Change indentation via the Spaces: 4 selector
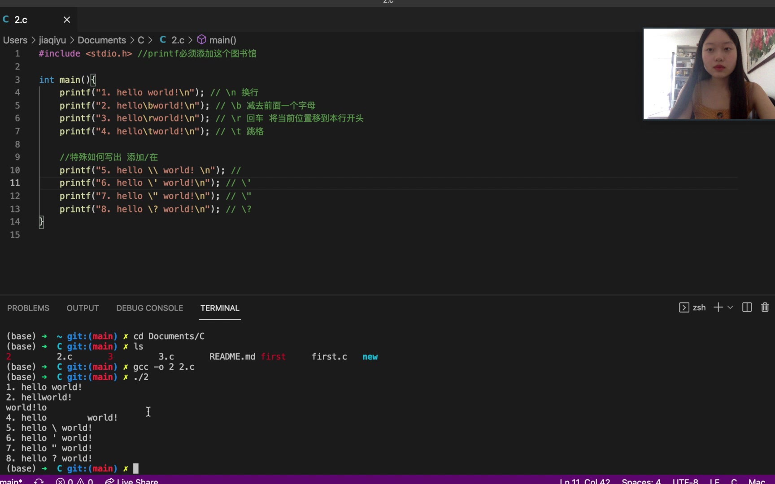 pyautogui.click(x=640, y=481)
